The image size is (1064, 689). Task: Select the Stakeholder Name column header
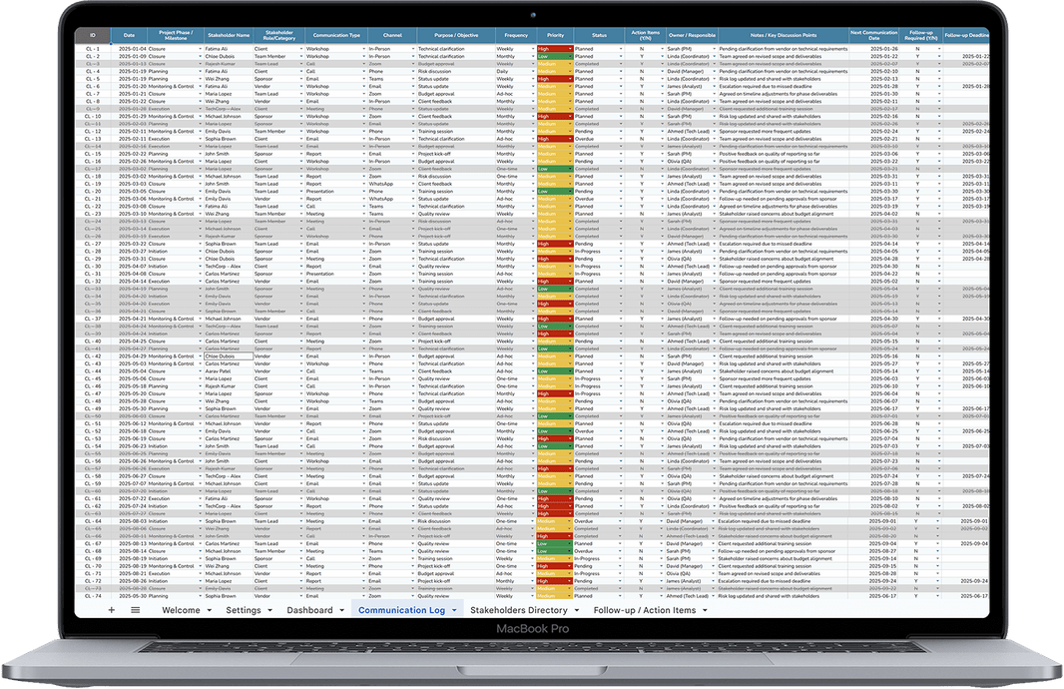click(x=228, y=35)
